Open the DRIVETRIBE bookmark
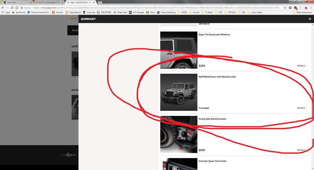The image size is (314, 170). [x=104, y=13]
